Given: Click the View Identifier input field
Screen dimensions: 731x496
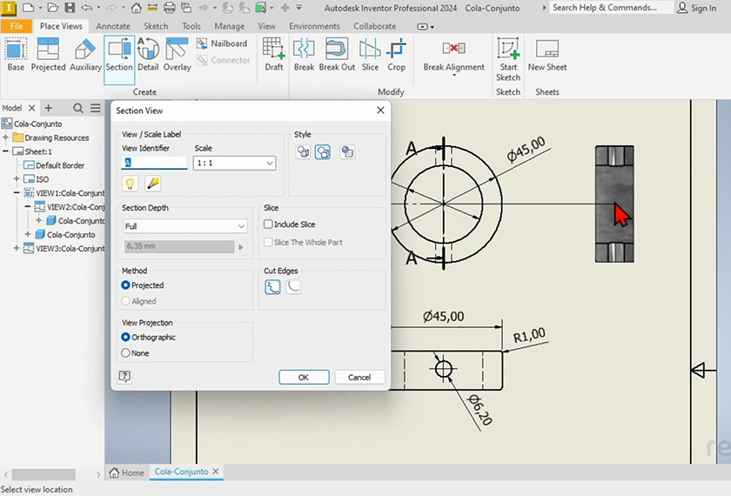Looking at the screenshot, I should click(x=155, y=163).
